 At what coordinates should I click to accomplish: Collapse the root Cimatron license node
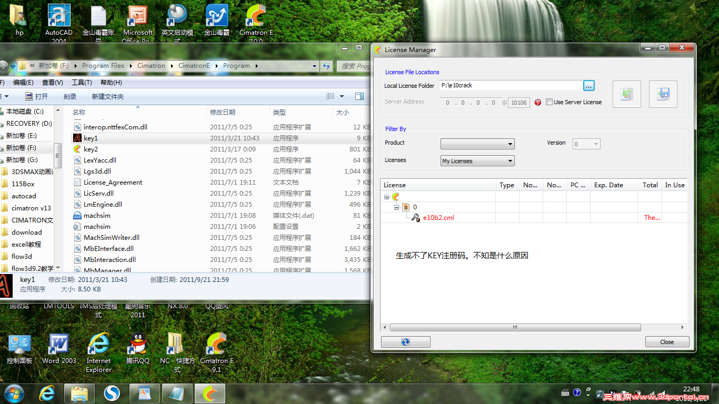pos(387,197)
